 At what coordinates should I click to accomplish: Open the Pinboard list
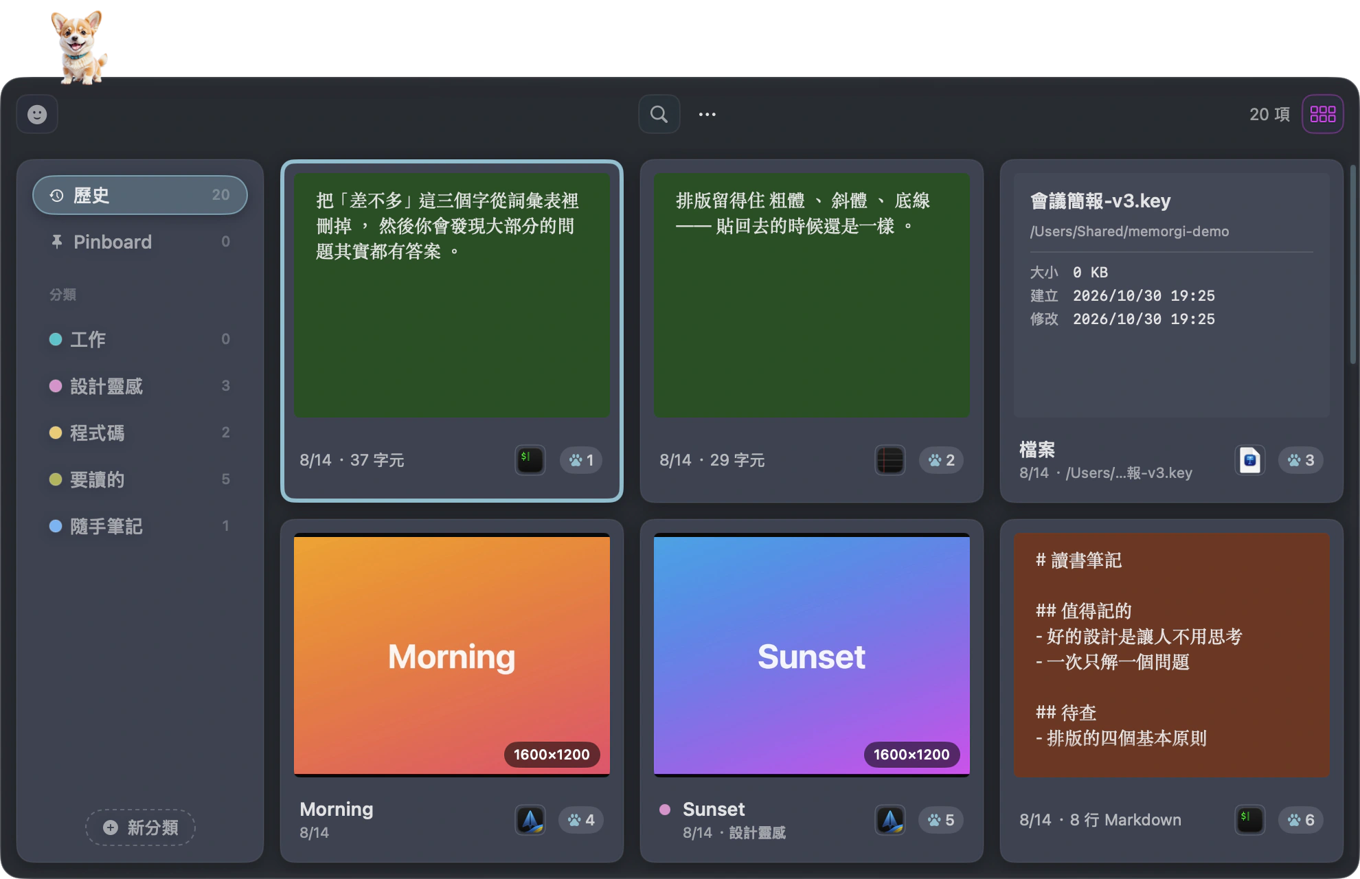(x=140, y=242)
